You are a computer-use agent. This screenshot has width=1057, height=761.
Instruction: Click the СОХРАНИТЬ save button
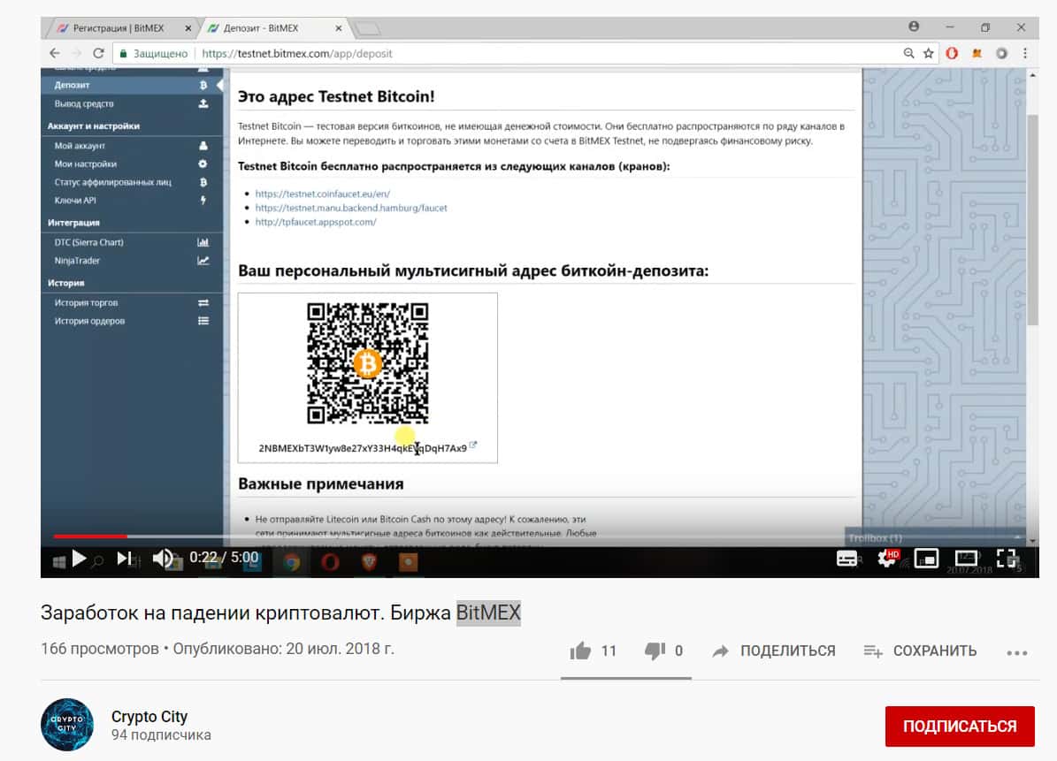[920, 651]
